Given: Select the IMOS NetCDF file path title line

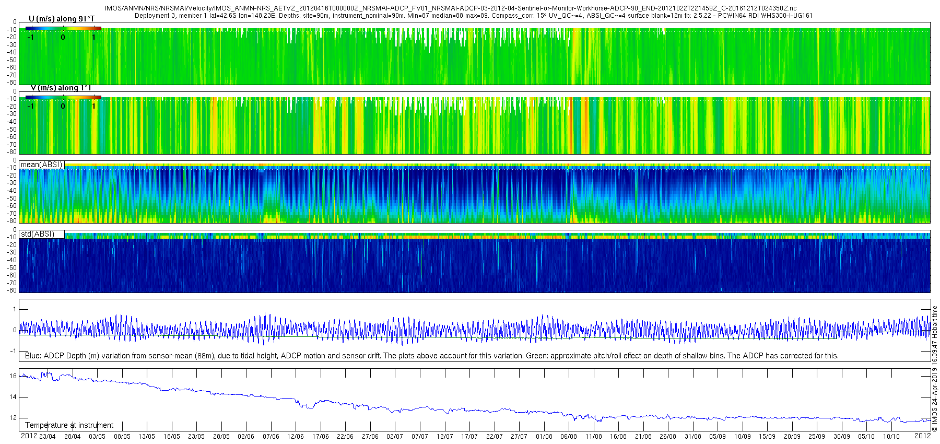Looking at the screenshot, I should (451, 8).
